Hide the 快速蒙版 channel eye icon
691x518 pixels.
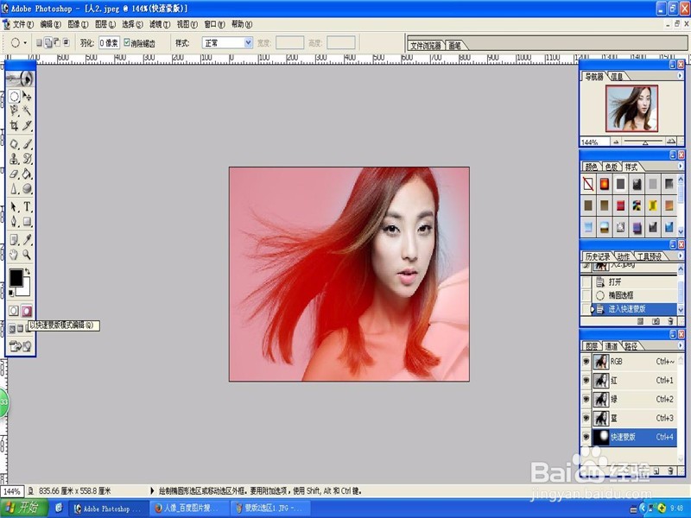pos(586,437)
